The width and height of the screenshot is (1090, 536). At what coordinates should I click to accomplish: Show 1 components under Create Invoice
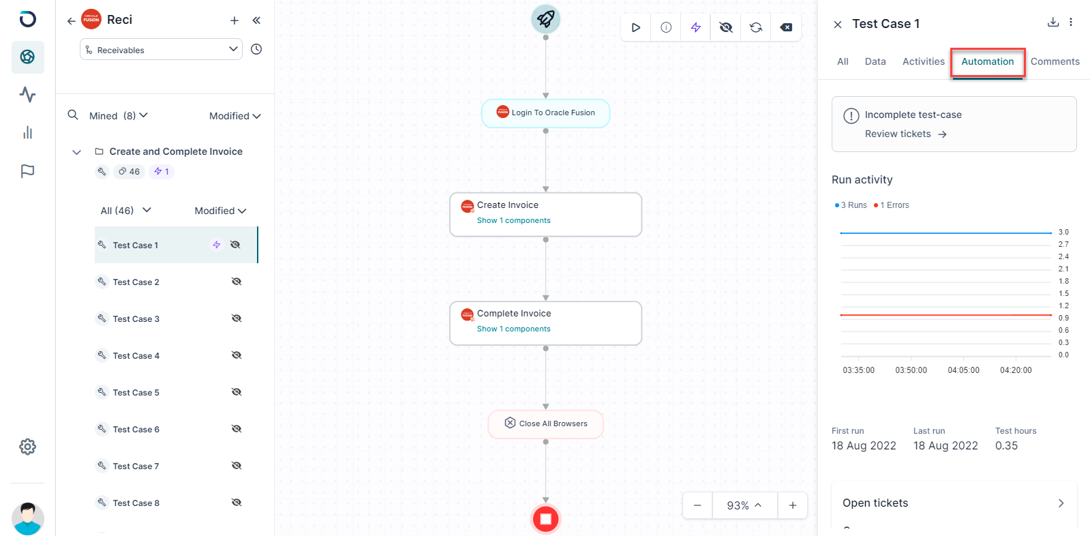513,220
